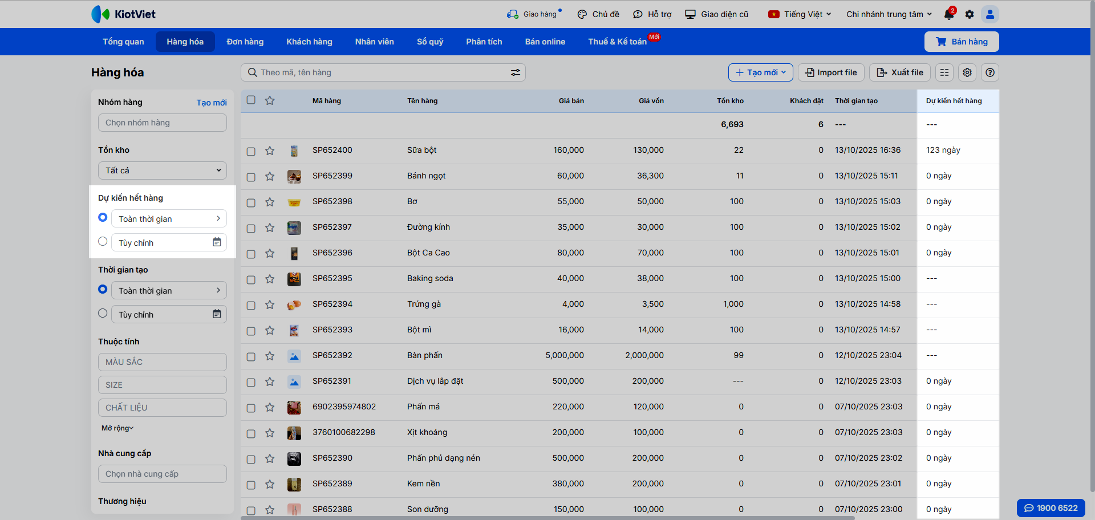Star the Bột mì product

click(x=270, y=330)
